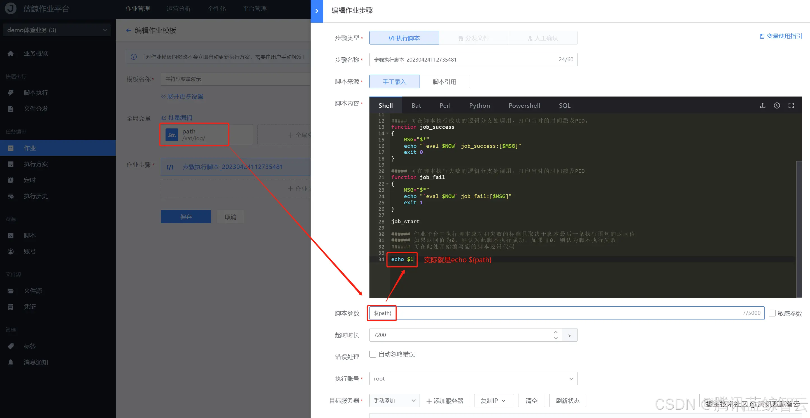The height and width of the screenshot is (418, 810).
Task: Select 人工确认 step type
Action: point(543,38)
